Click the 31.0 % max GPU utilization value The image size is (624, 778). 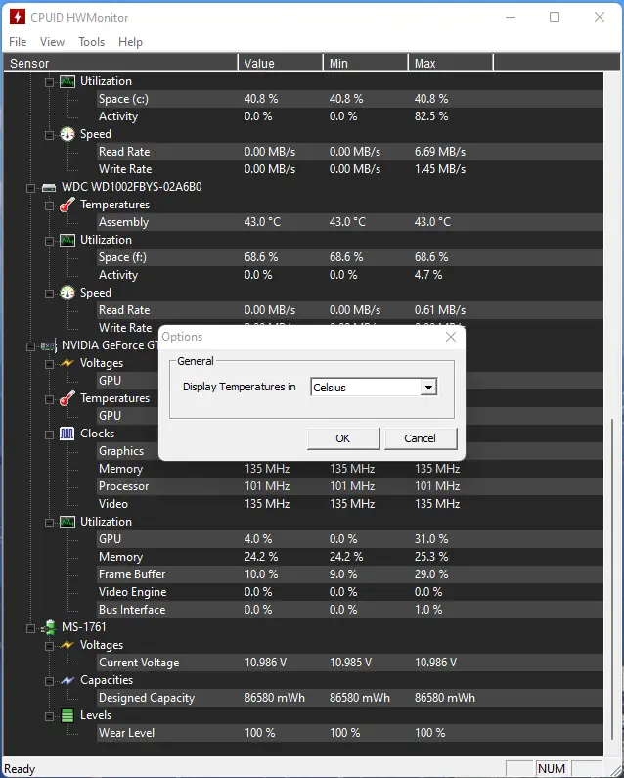click(x=431, y=539)
